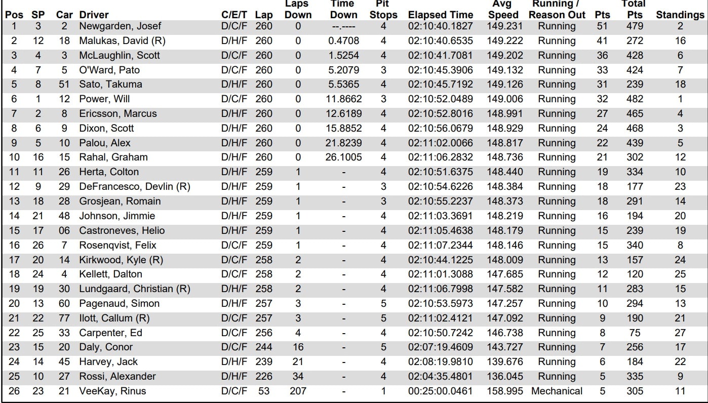Click the time down value 26.1005
Viewport: 708px width, 403px height.
[x=343, y=157]
